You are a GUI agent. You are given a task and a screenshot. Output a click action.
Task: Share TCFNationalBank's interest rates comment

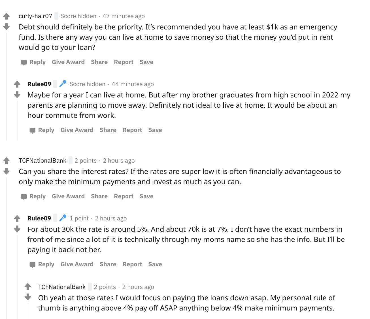[x=99, y=196]
